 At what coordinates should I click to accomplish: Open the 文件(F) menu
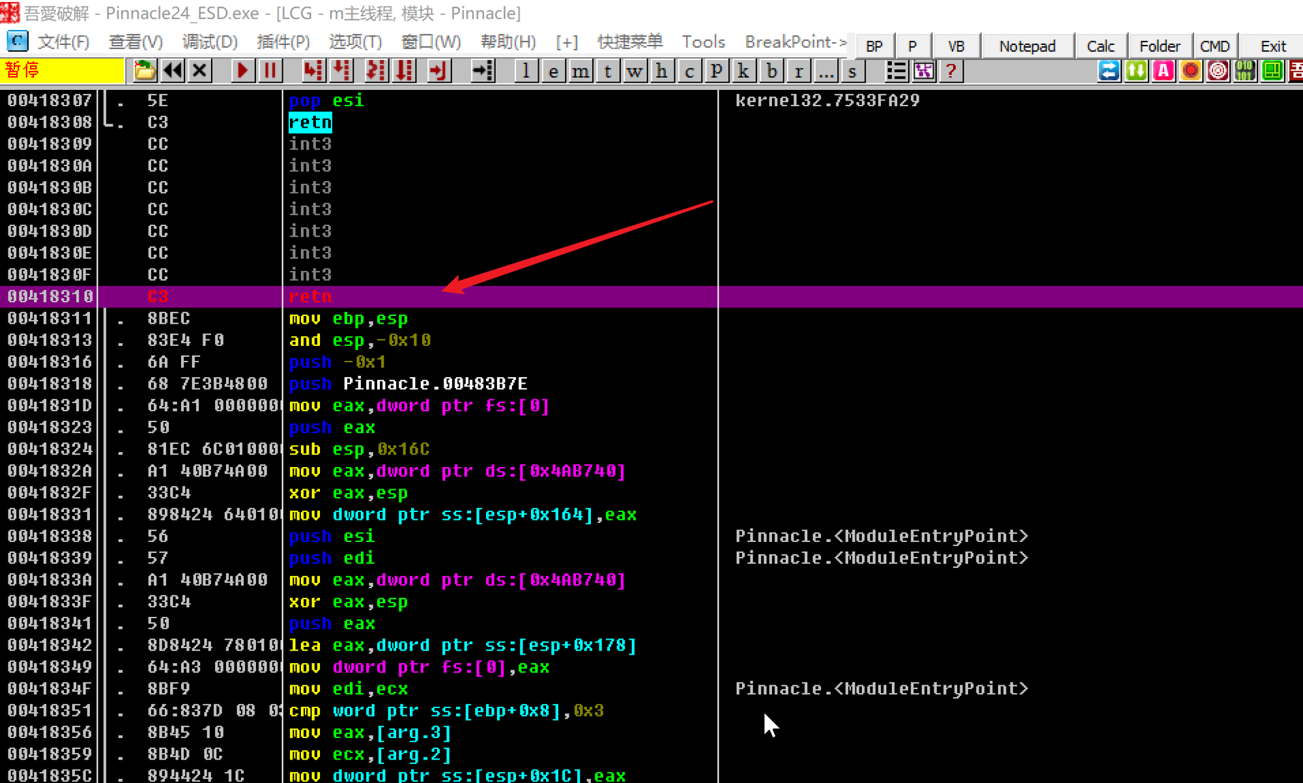click(63, 42)
